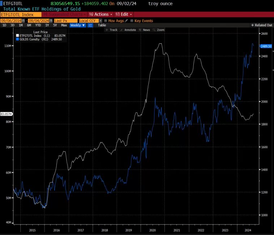Click the 83.057M left axis price label
Image resolution: width=274 pixels, height=235 pixels.
[6, 114]
